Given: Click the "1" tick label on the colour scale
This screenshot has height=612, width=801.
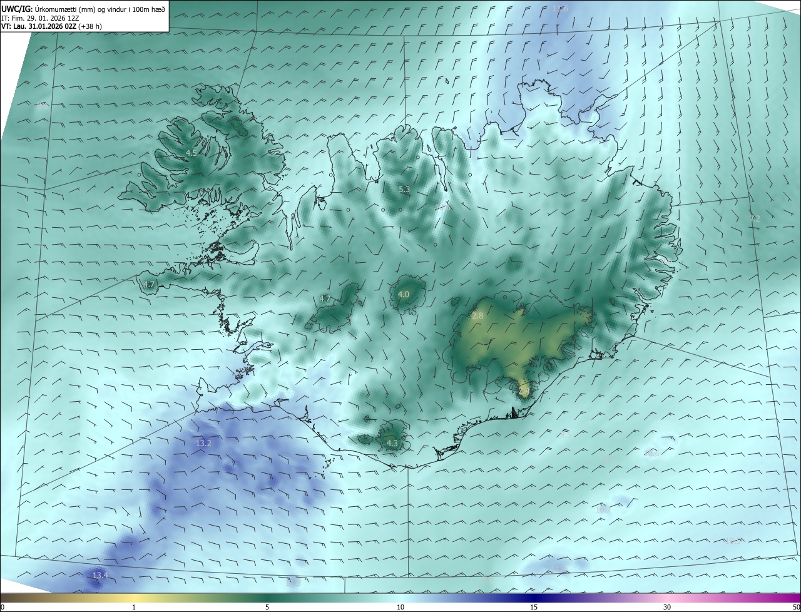Looking at the screenshot, I should click(134, 608).
